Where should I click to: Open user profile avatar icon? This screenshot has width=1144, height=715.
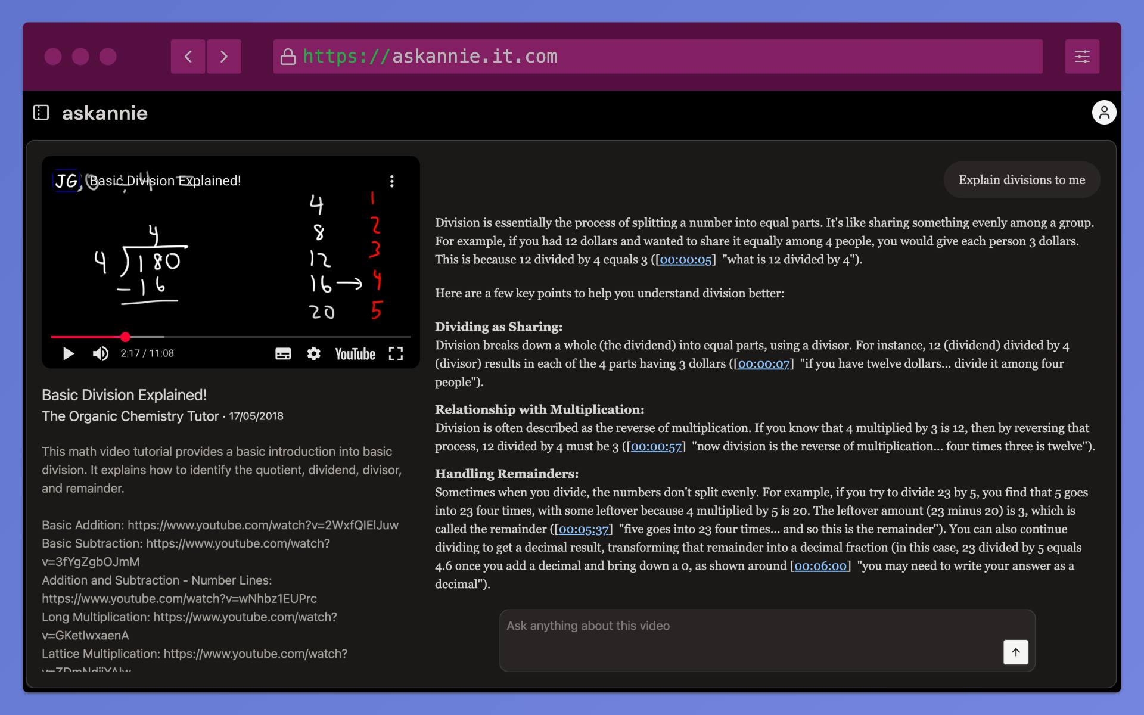[x=1103, y=112]
